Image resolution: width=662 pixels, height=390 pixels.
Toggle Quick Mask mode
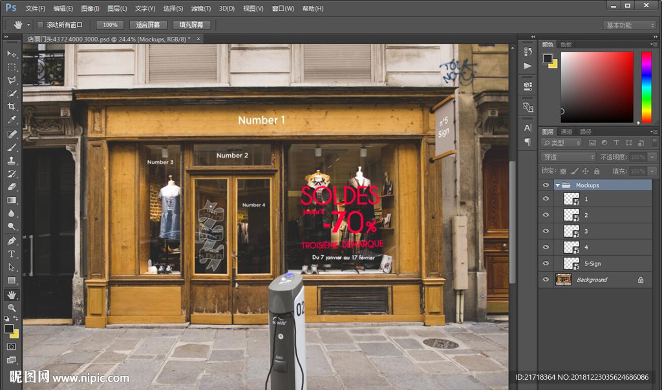[x=12, y=347]
